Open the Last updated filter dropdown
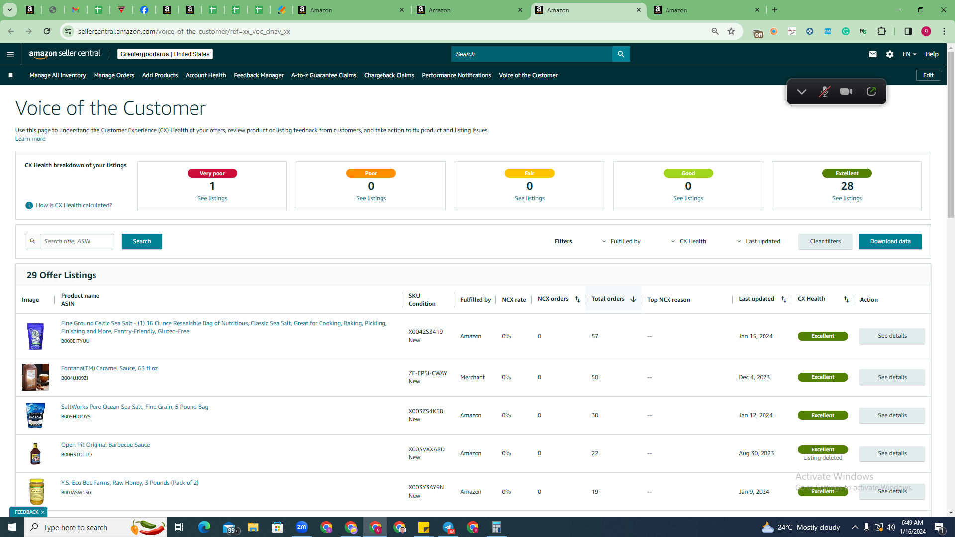 (x=759, y=242)
